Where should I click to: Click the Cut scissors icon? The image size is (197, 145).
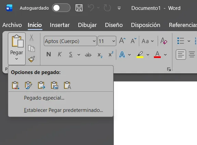click(31, 38)
